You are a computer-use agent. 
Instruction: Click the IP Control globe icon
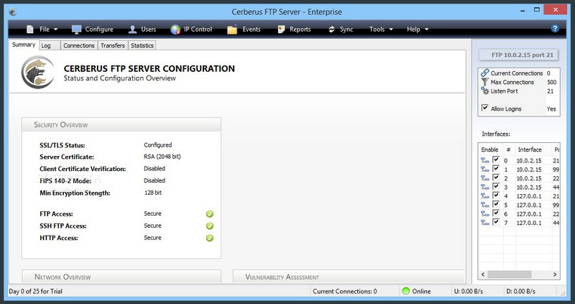point(175,29)
